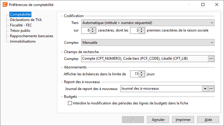Screen dimensions: 224x126
Task: Open the ellipsis button next to Journal des à-nouveaux
Action: [211, 89]
